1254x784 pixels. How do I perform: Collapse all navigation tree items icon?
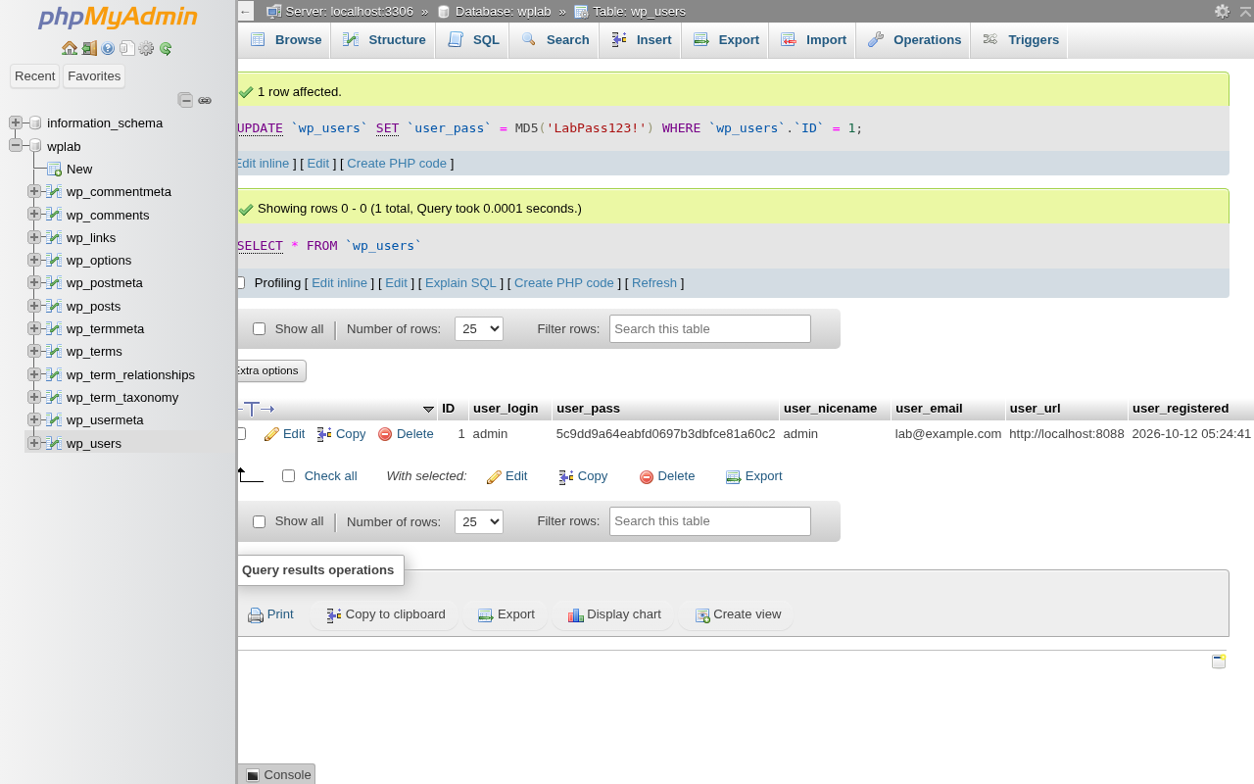pyautogui.click(x=185, y=100)
